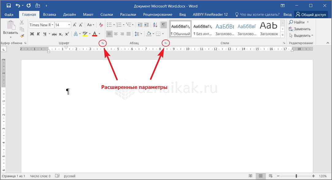Open the font size 14 dropdown
The width and height of the screenshot is (332, 180).
[x=69, y=25]
